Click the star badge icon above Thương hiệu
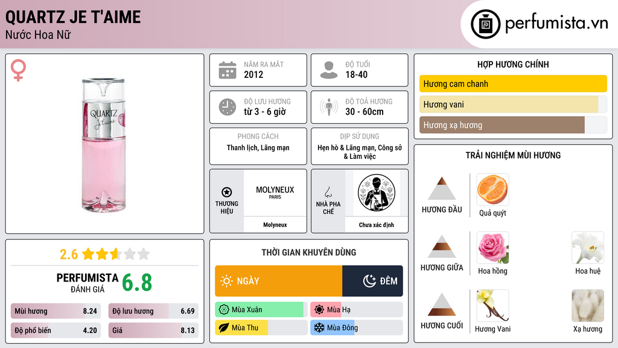This screenshot has height=348, width=618. [227, 192]
